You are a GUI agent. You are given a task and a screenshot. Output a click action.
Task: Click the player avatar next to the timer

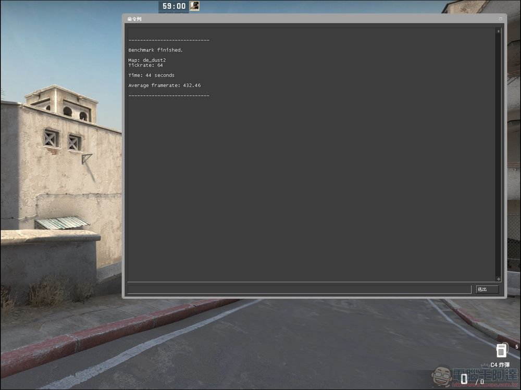194,6
